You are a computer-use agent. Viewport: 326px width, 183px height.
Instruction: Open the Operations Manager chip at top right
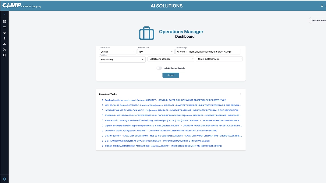click(x=317, y=20)
